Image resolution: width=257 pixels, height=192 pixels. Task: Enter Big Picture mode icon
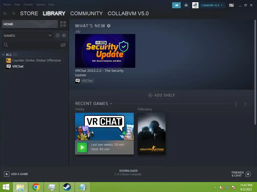(x=231, y=5)
